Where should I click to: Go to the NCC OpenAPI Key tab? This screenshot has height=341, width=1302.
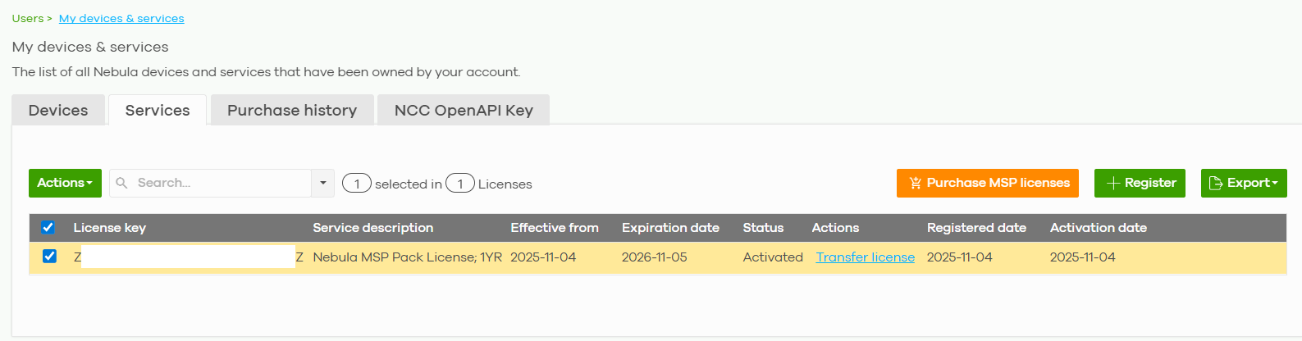464,110
